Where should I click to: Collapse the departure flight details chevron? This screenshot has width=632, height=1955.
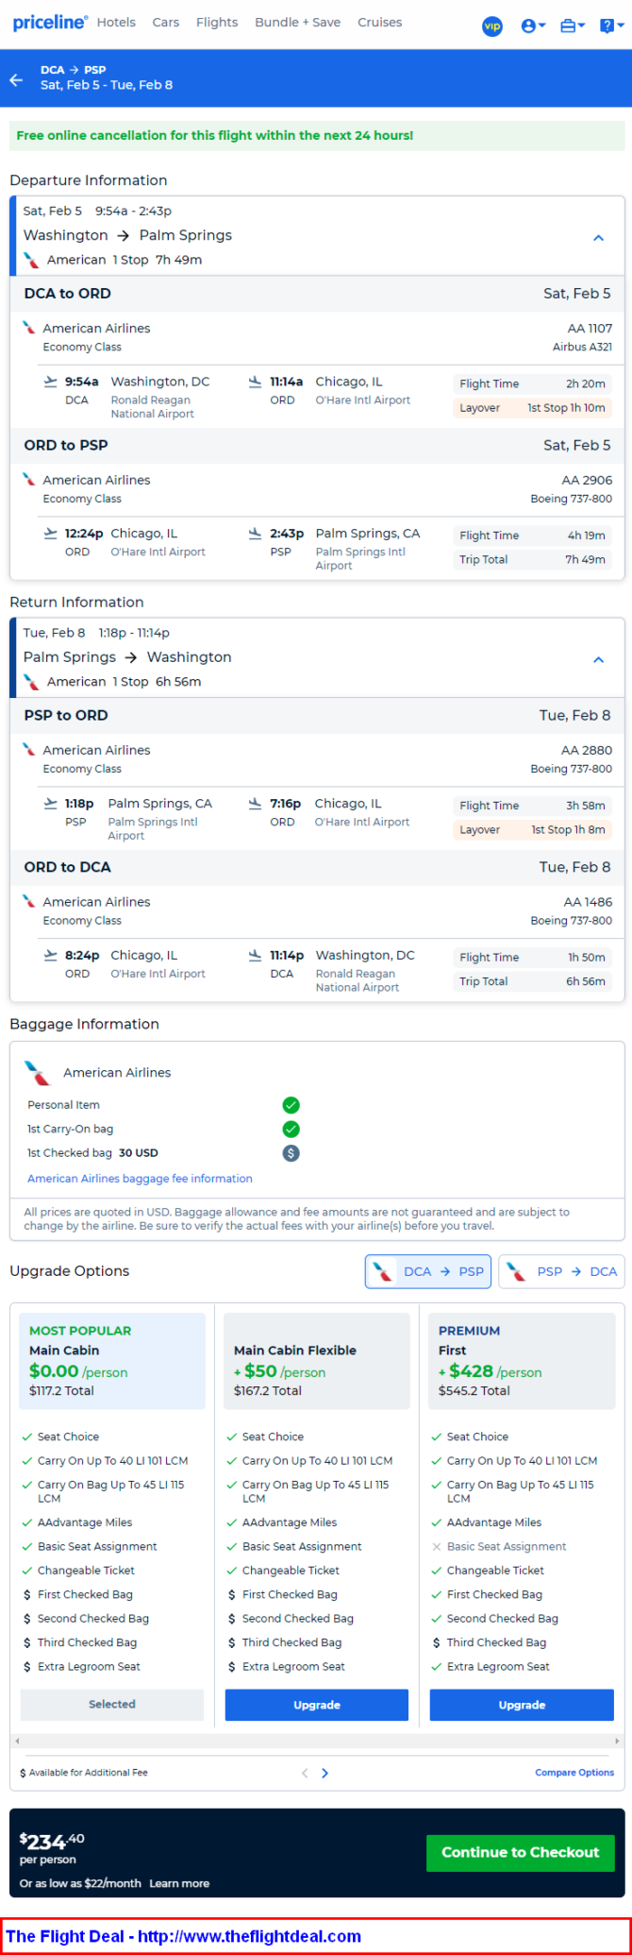point(598,238)
